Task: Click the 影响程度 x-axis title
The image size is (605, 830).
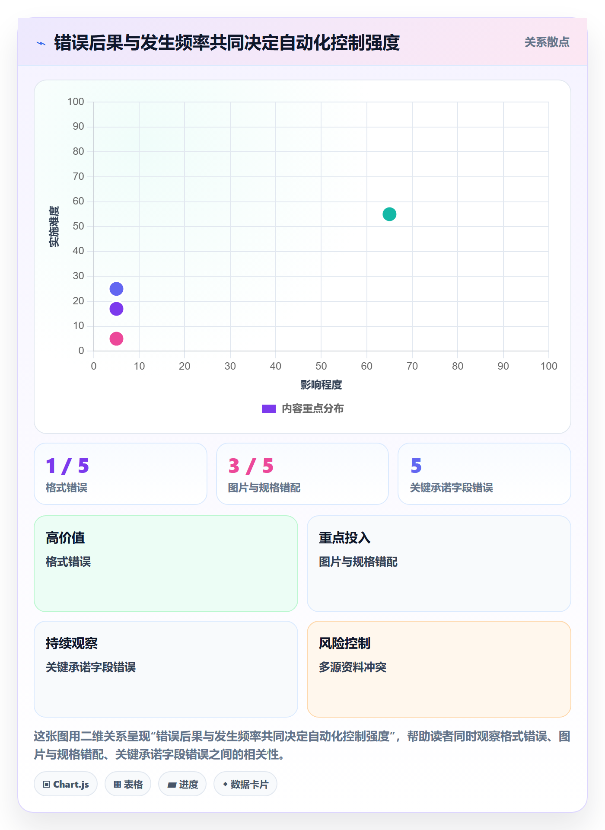Action: coord(321,385)
